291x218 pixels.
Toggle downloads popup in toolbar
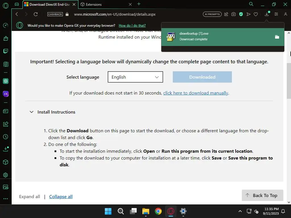point(267,14)
